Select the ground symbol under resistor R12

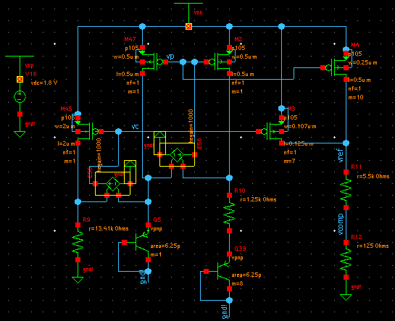tap(346, 297)
